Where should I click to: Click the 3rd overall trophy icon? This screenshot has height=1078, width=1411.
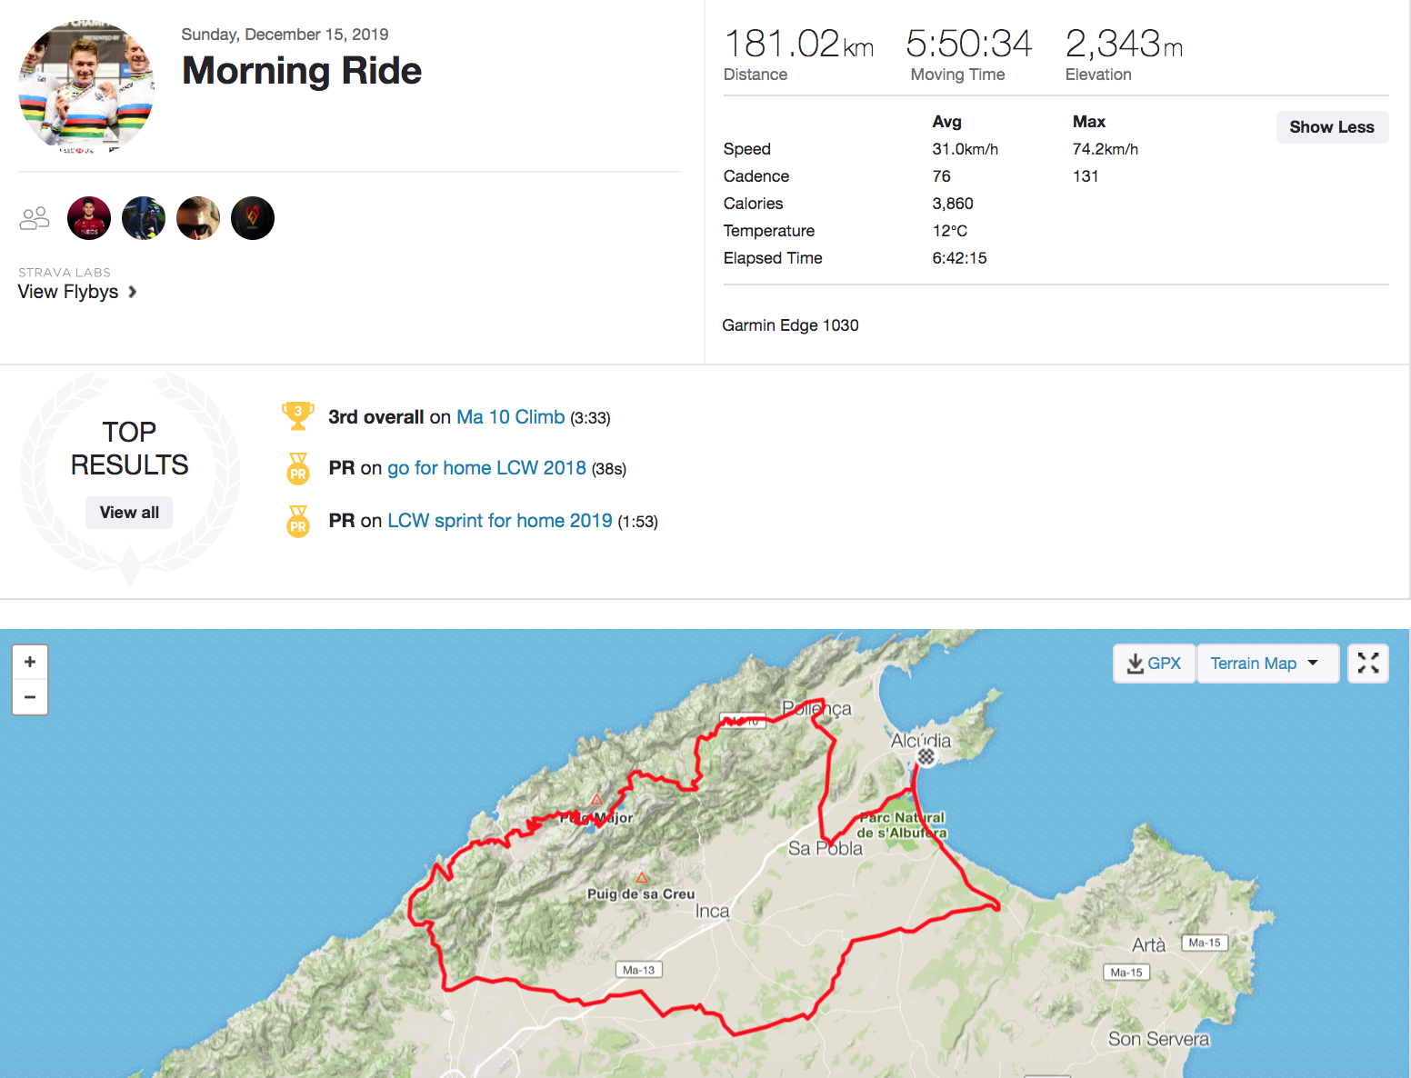(x=297, y=415)
